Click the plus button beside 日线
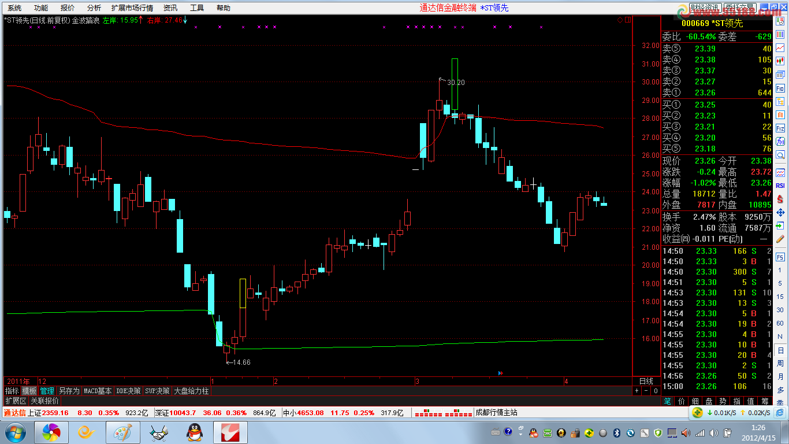 click(637, 391)
